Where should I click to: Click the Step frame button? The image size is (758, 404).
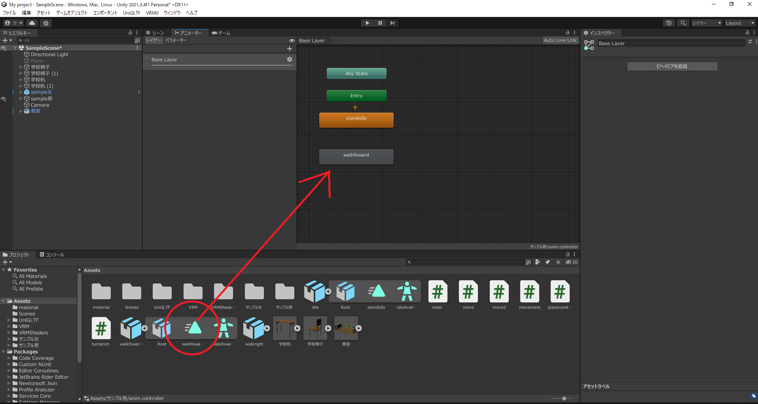pos(392,23)
